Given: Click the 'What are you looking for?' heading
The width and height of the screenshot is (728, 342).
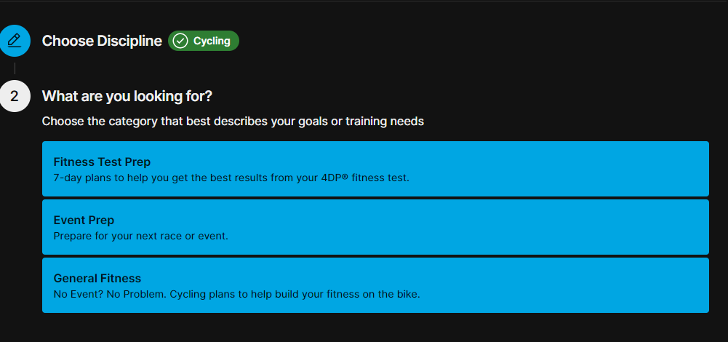Looking at the screenshot, I should point(127,96).
